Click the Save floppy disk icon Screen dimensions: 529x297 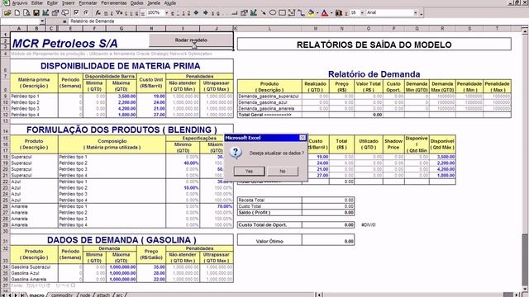36,13
